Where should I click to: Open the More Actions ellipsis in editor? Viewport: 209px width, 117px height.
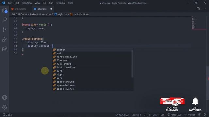tap(204, 9)
